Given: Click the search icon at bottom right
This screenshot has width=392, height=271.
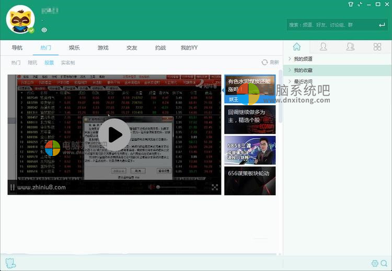Looking at the screenshot, I should (384, 263).
